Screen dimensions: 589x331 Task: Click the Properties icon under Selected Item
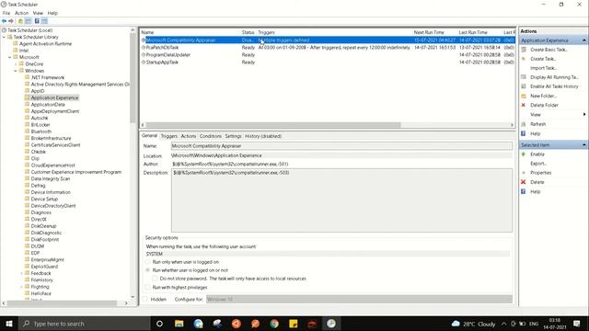tap(524, 173)
